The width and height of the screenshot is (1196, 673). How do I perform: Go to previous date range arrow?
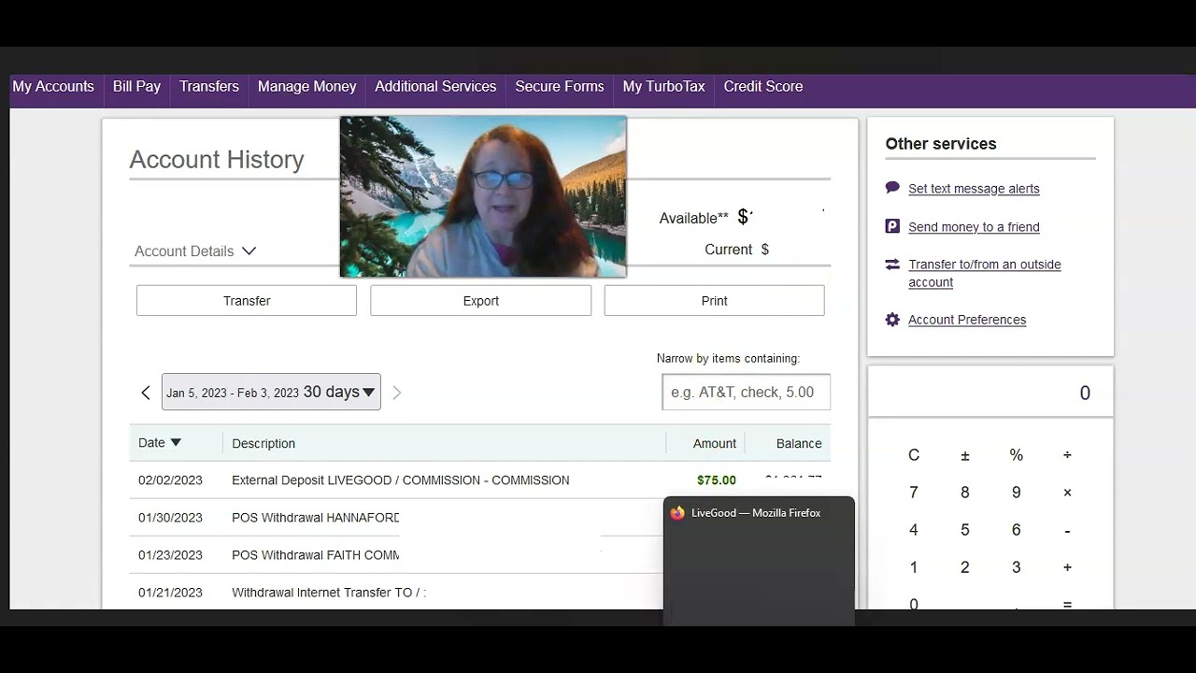(146, 393)
